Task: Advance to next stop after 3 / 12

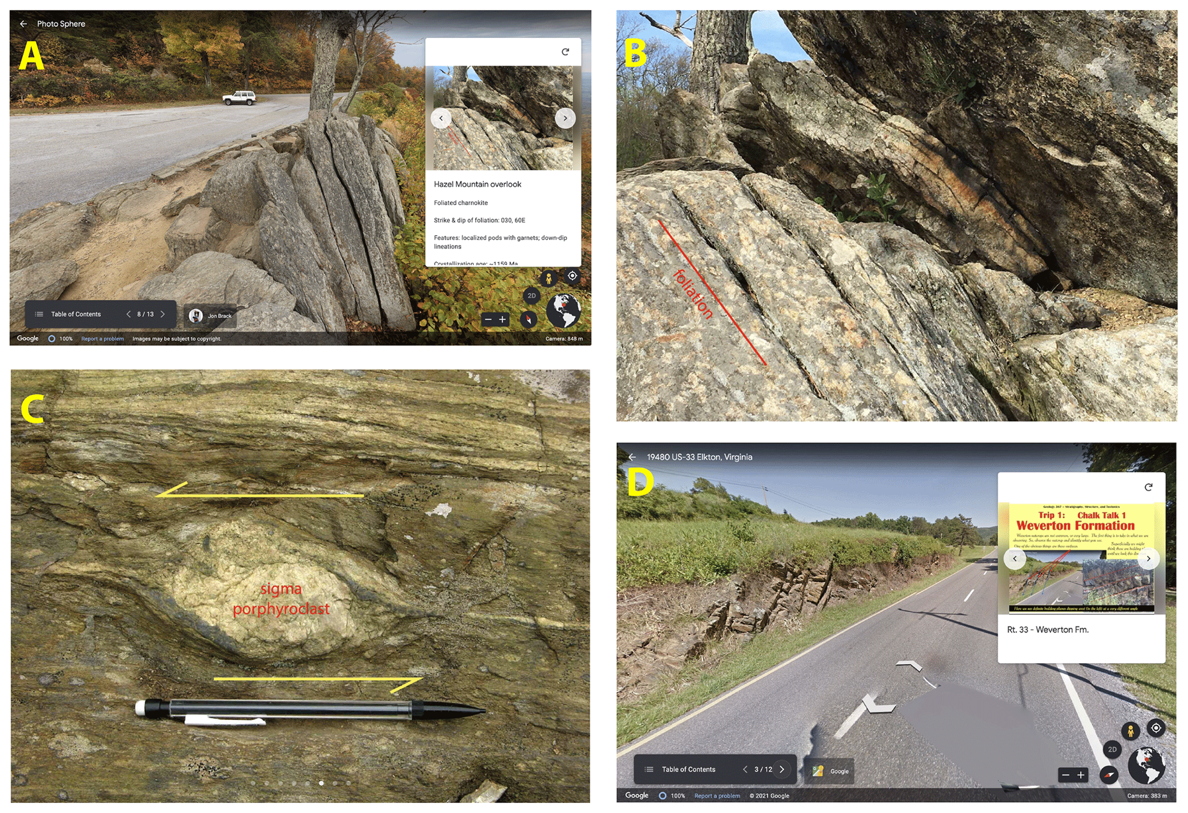Action: [782, 769]
